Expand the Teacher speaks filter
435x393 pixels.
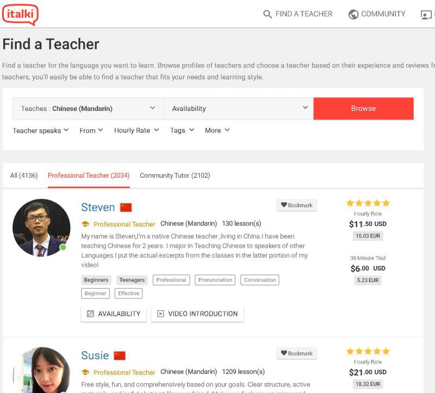pos(40,130)
